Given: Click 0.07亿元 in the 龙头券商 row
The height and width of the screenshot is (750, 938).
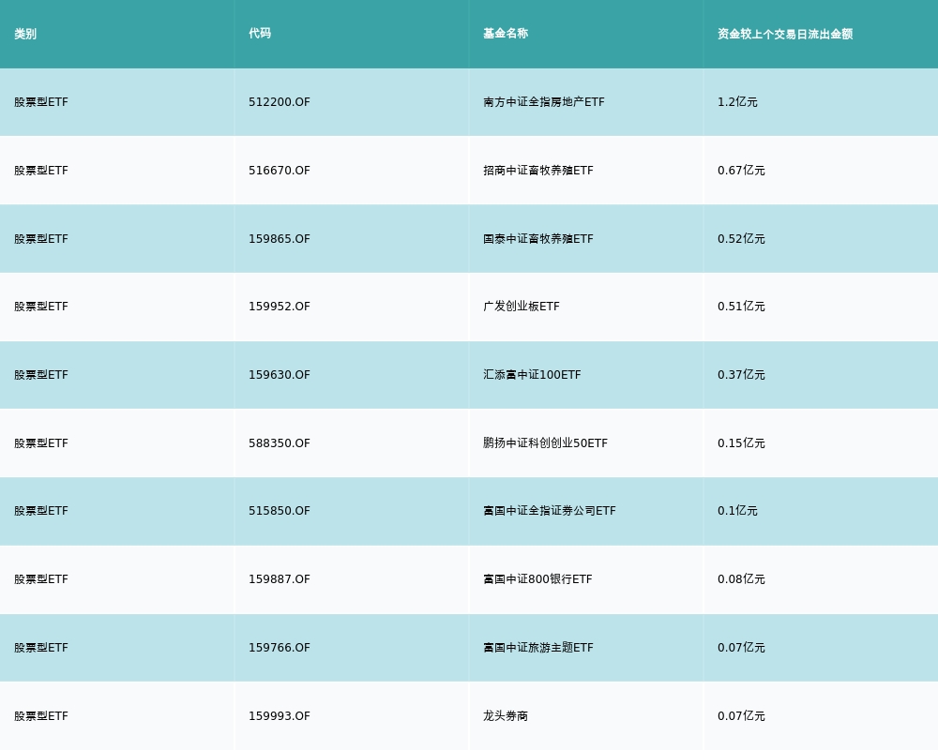Looking at the screenshot, I should 741,716.
